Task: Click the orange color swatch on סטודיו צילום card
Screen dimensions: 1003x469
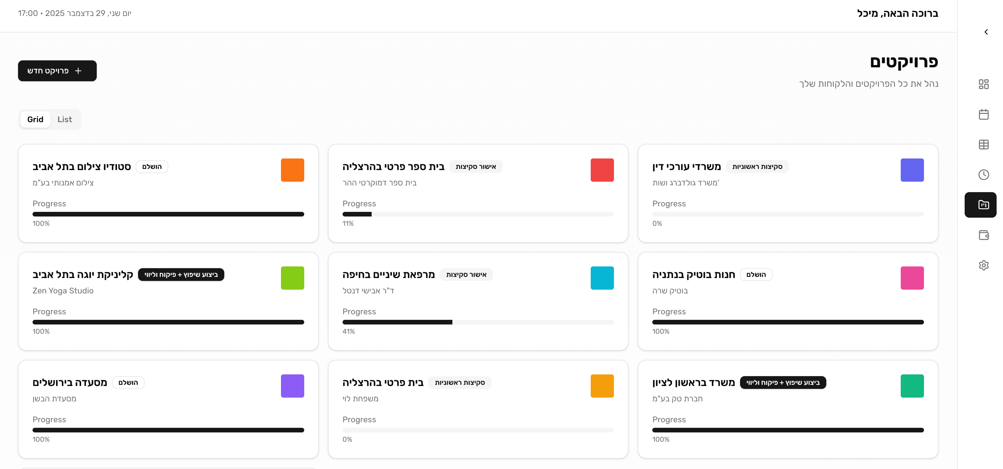Action: pyautogui.click(x=292, y=170)
